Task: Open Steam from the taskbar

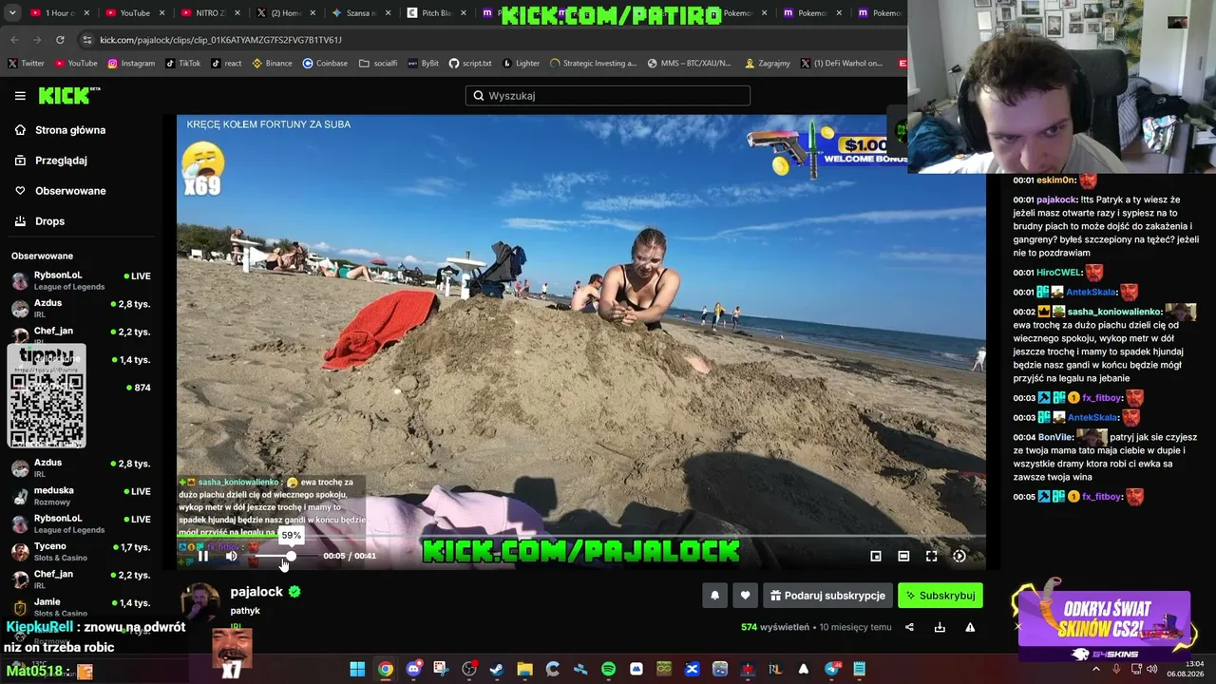Action: pyautogui.click(x=496, y=670)
